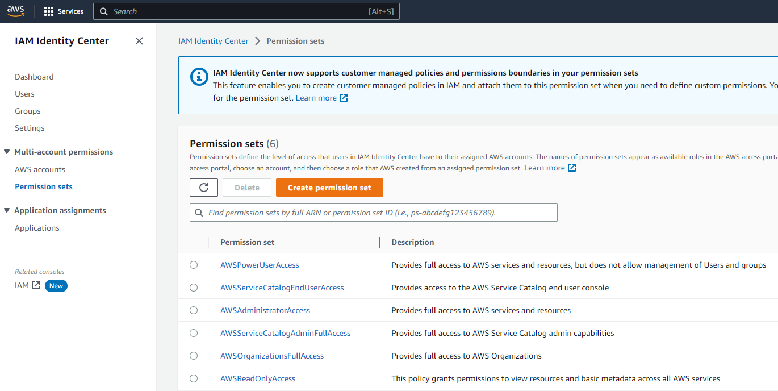Open the AWSServiceCatalogAdminFullAccess permission set
The image size is (778, 391).
tap(286, 333)
